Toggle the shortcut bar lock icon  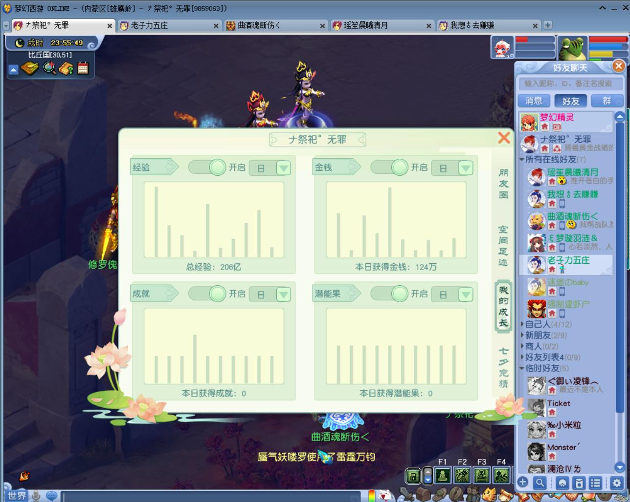pos(413,476)
